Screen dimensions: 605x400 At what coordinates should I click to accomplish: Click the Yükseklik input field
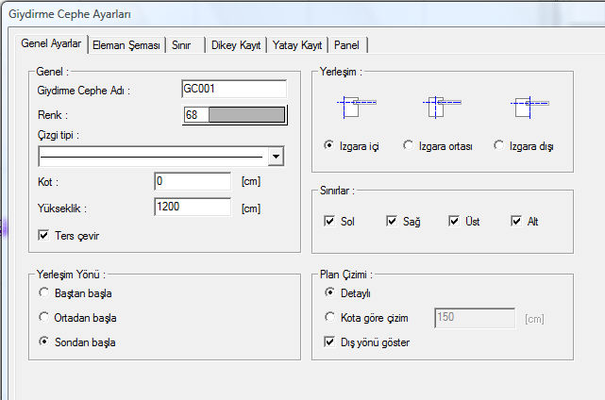pos(193,207)
